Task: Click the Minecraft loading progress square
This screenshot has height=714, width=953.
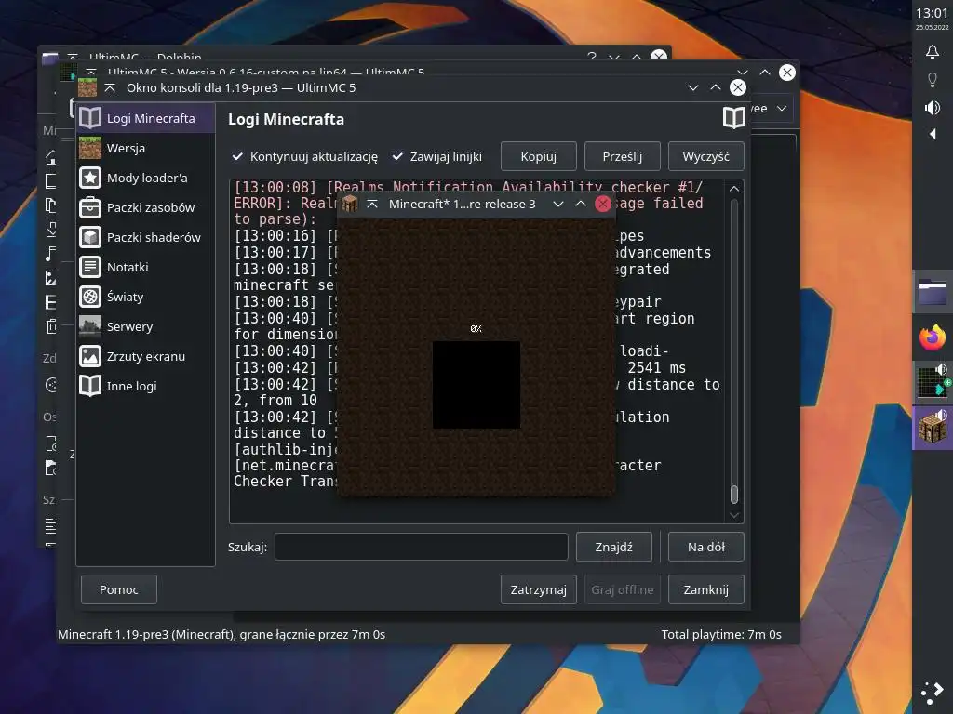Action: [x=476, y=385]
